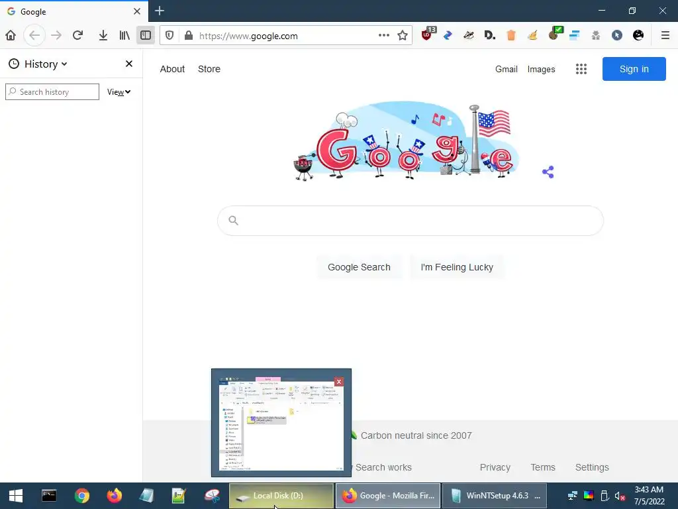Open Google About link
This screenshot has width=678, height=509.
(x=172, y=69)
